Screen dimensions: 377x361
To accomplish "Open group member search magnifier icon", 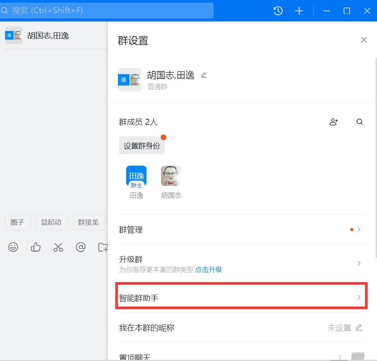I will click(359, 122).
